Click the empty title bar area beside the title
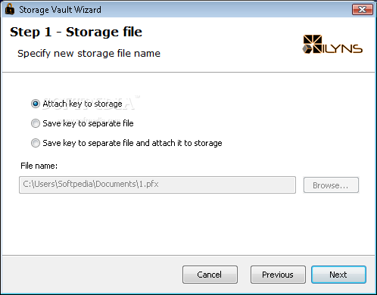The width and height of the screenshot is (377, 295). click(x=226, y=10)
